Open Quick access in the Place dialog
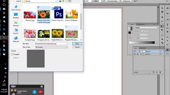The image size is (170, 95). point(16,8)
